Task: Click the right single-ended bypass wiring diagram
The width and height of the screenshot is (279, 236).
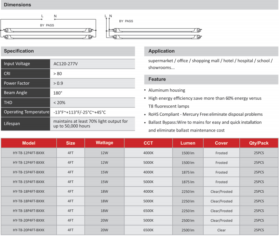Action: coord(154,27)
